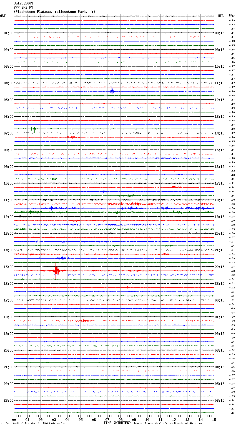Click the 18:15 UTC time label
The width and height of the screenshot is (236, 427).
tap(220, 200)
